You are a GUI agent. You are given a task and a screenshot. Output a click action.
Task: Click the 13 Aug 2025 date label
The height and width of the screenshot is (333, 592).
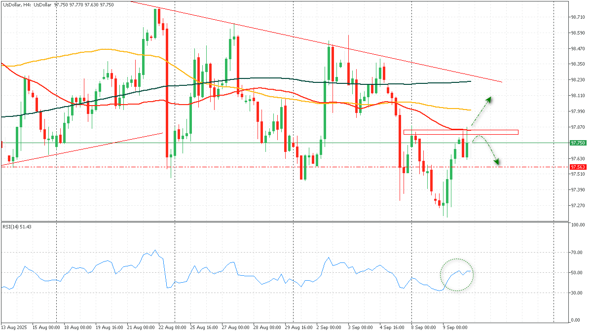click(13, 327)
